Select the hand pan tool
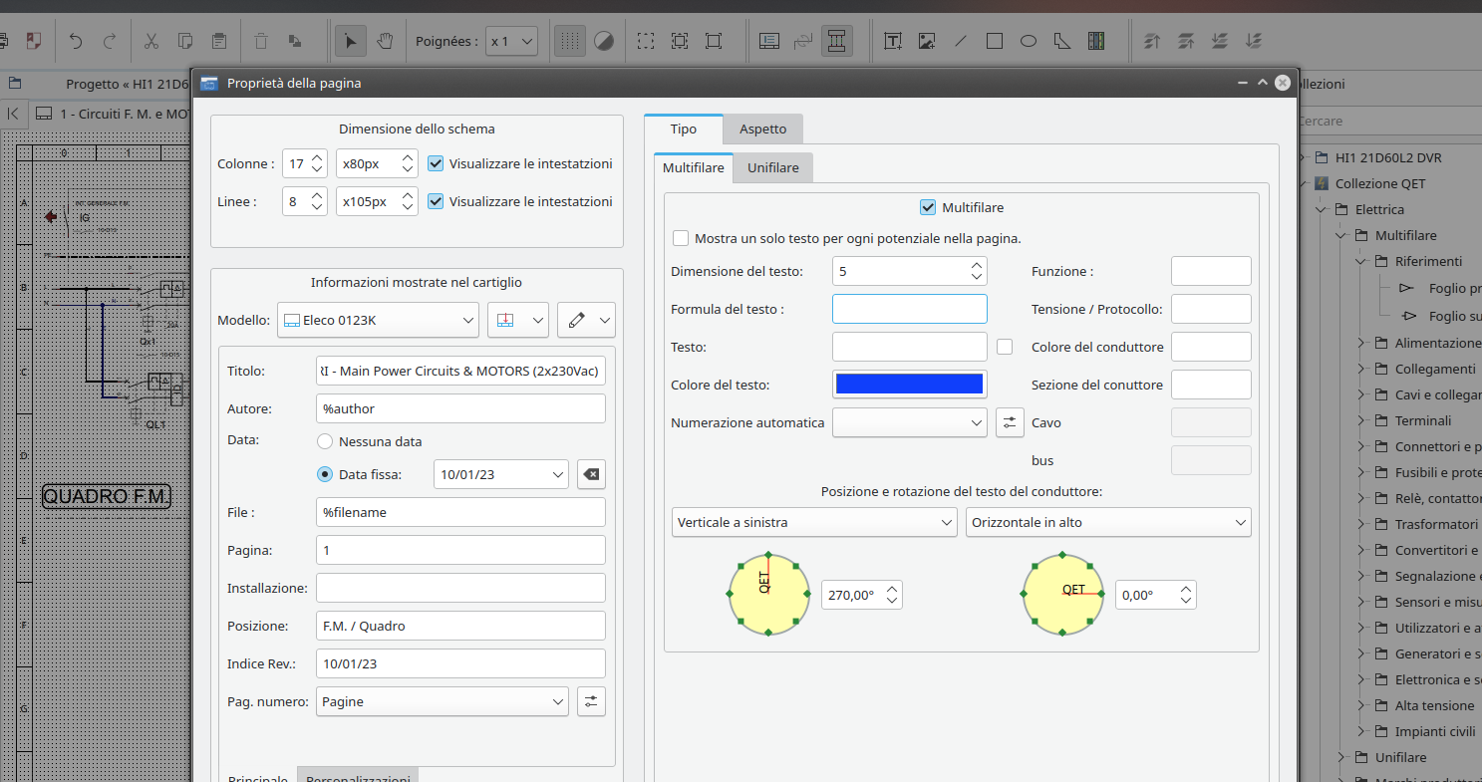The image size is (1482, 782). (x=385, y=41)
